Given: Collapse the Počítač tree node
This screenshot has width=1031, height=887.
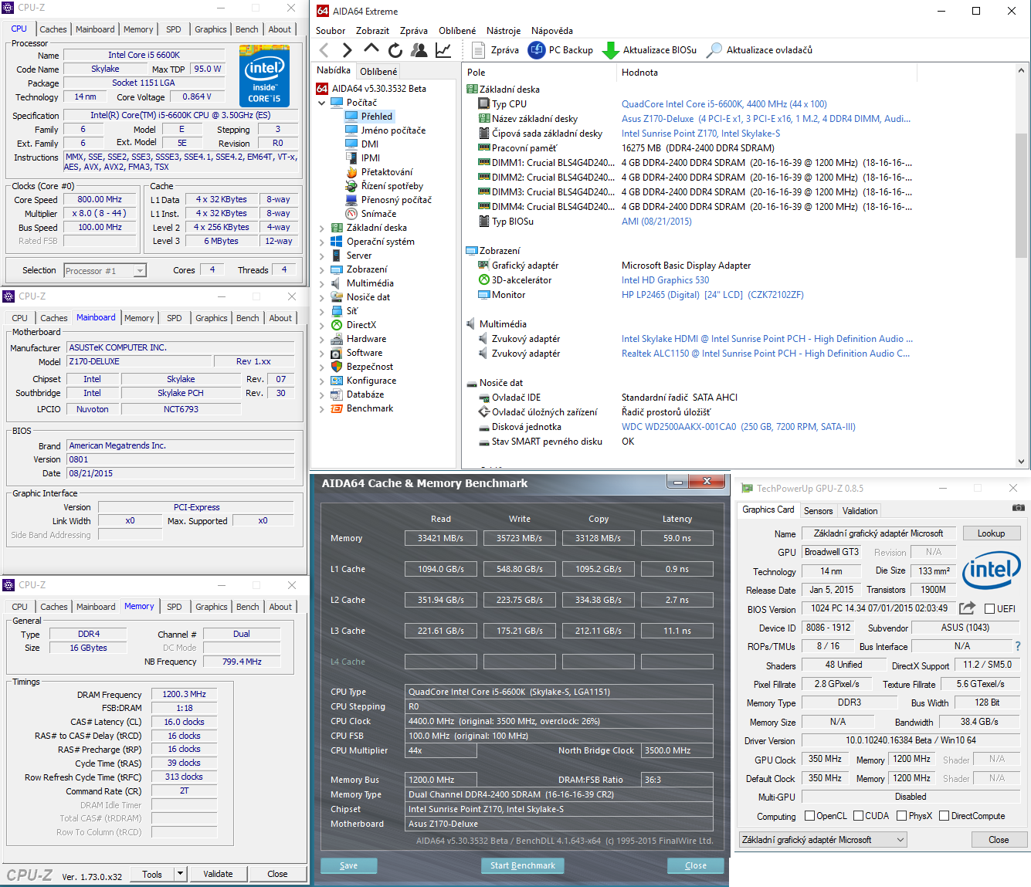Looking at the screenshot, I should pos(322,103).
